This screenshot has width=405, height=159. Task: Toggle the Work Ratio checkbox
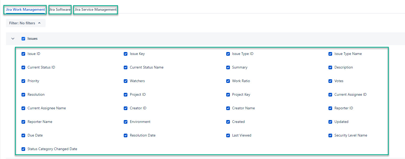[x=228, y=81]
